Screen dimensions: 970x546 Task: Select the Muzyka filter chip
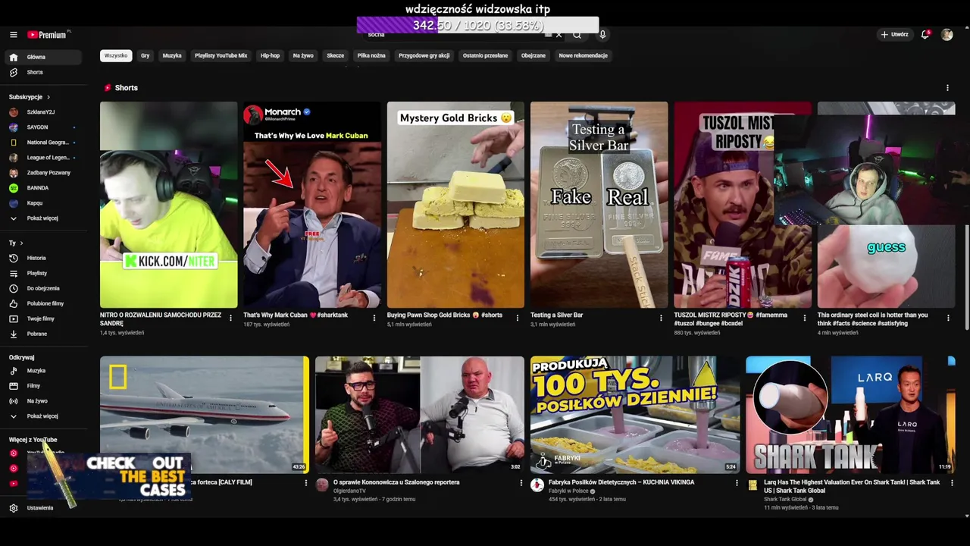[172, 55]
